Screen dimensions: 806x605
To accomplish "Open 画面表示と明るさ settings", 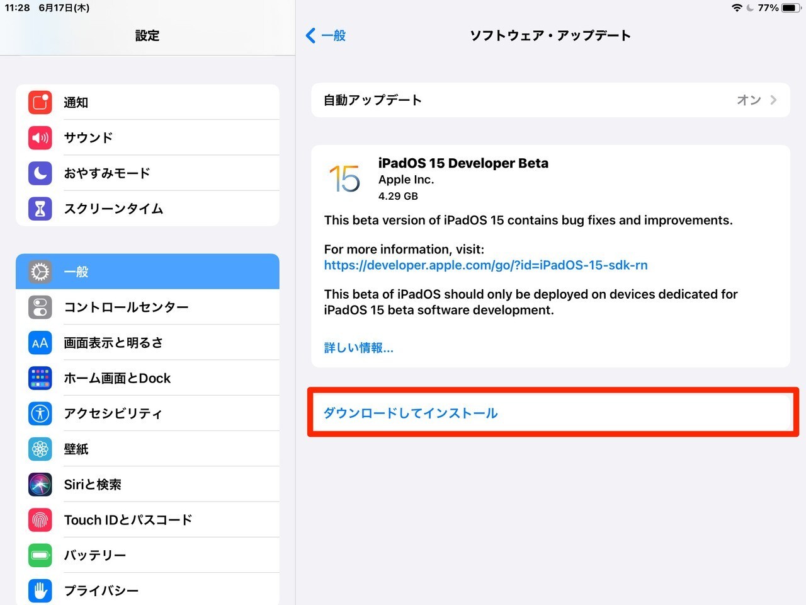I will (x=147, y=343).
